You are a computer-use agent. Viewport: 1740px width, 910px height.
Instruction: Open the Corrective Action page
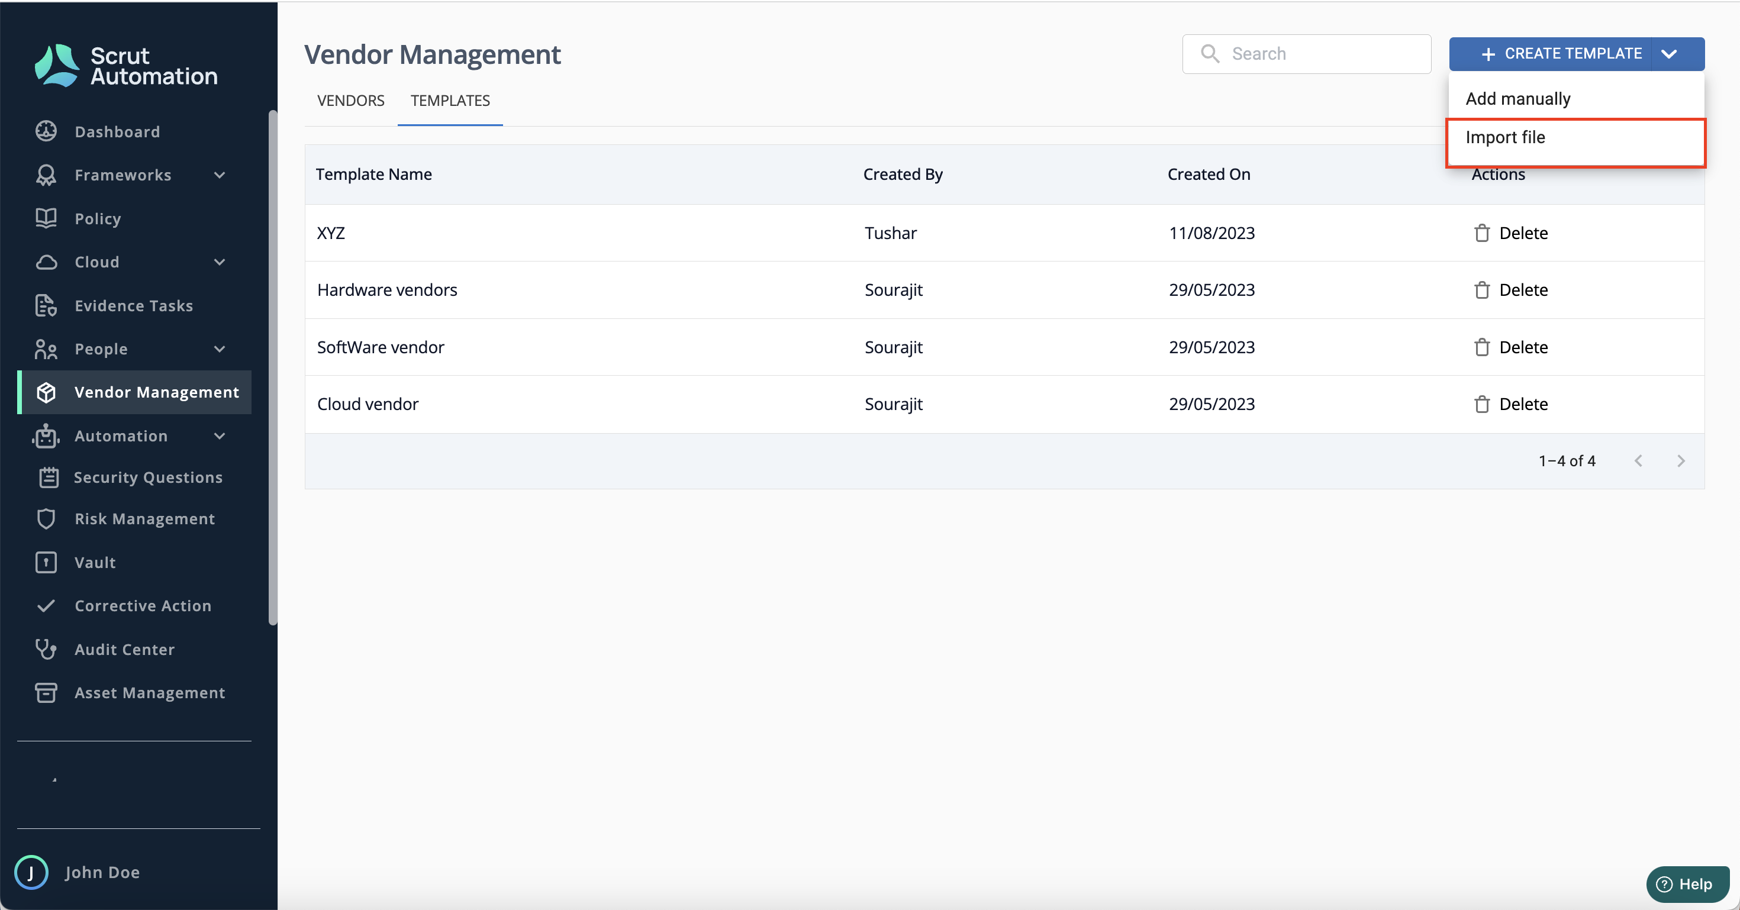coord(143,605)
